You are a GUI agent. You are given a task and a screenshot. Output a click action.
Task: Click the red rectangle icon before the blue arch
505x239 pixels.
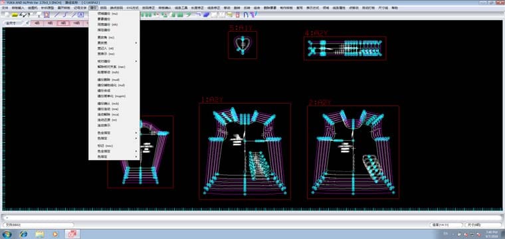(238, 15)
